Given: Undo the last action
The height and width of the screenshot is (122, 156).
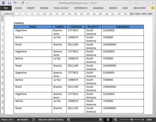Looking at the screenshot, I should click(x=15, y=3).
